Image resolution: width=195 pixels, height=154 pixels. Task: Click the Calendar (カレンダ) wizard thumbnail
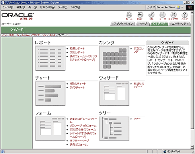[114, 59]
